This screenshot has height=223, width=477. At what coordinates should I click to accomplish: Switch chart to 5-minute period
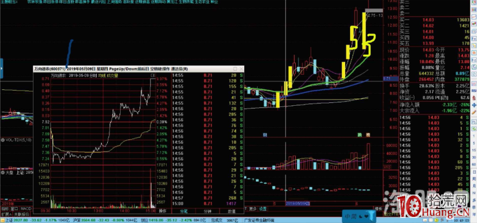coord(474,143)
